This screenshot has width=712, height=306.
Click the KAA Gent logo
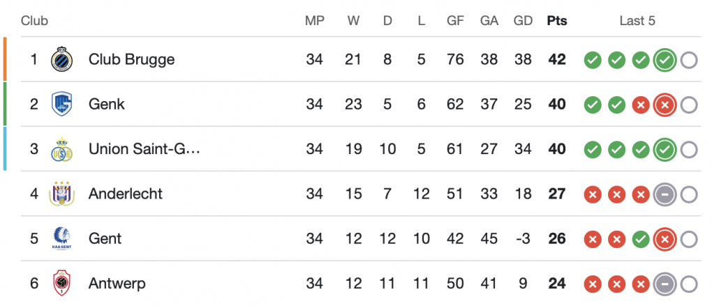point(61,238)
